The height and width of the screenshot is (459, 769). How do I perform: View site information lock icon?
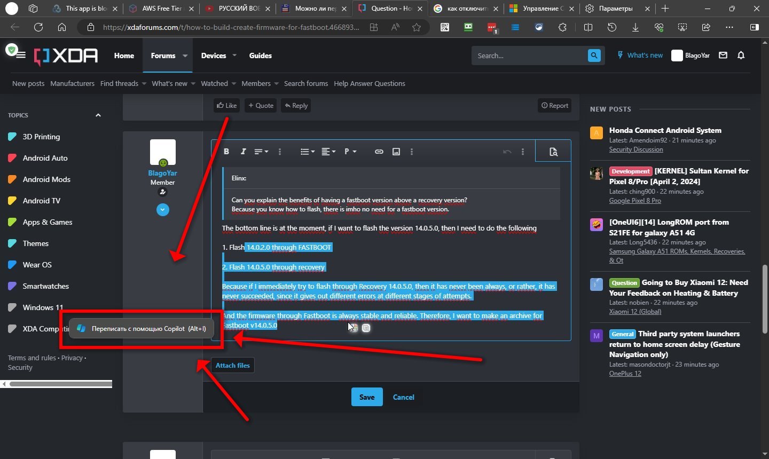(90, 27)
